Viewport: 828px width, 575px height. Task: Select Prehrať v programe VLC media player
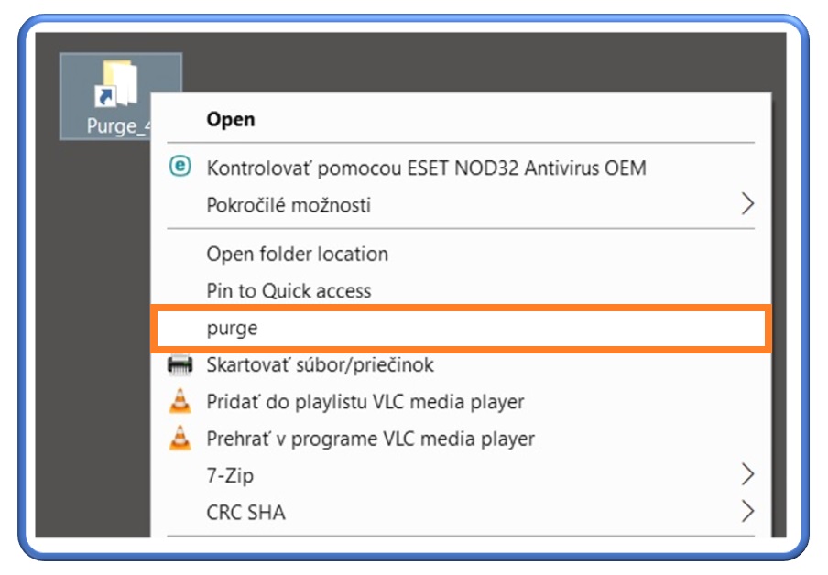tap(370, 439)
